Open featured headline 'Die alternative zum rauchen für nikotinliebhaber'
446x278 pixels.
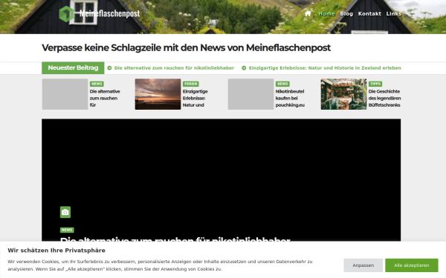coord(175,239)
